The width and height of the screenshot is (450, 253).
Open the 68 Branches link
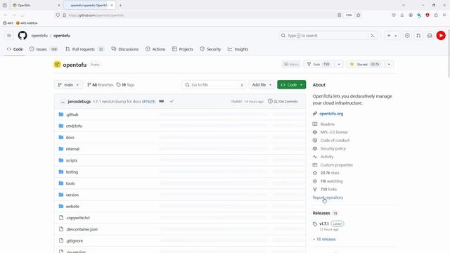coord(101,85)
